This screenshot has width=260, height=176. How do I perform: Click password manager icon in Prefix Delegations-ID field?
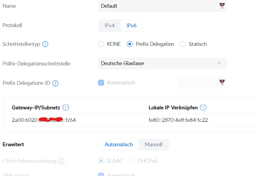222,82
